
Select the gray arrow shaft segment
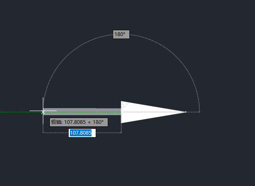click(82, 111)
